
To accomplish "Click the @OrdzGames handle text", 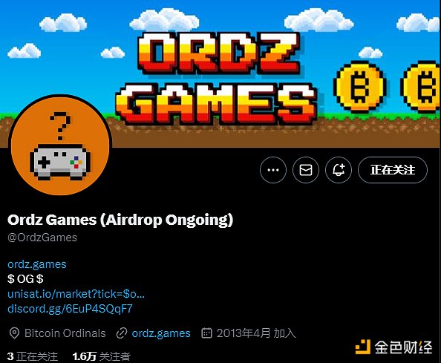I will [42, 238].
